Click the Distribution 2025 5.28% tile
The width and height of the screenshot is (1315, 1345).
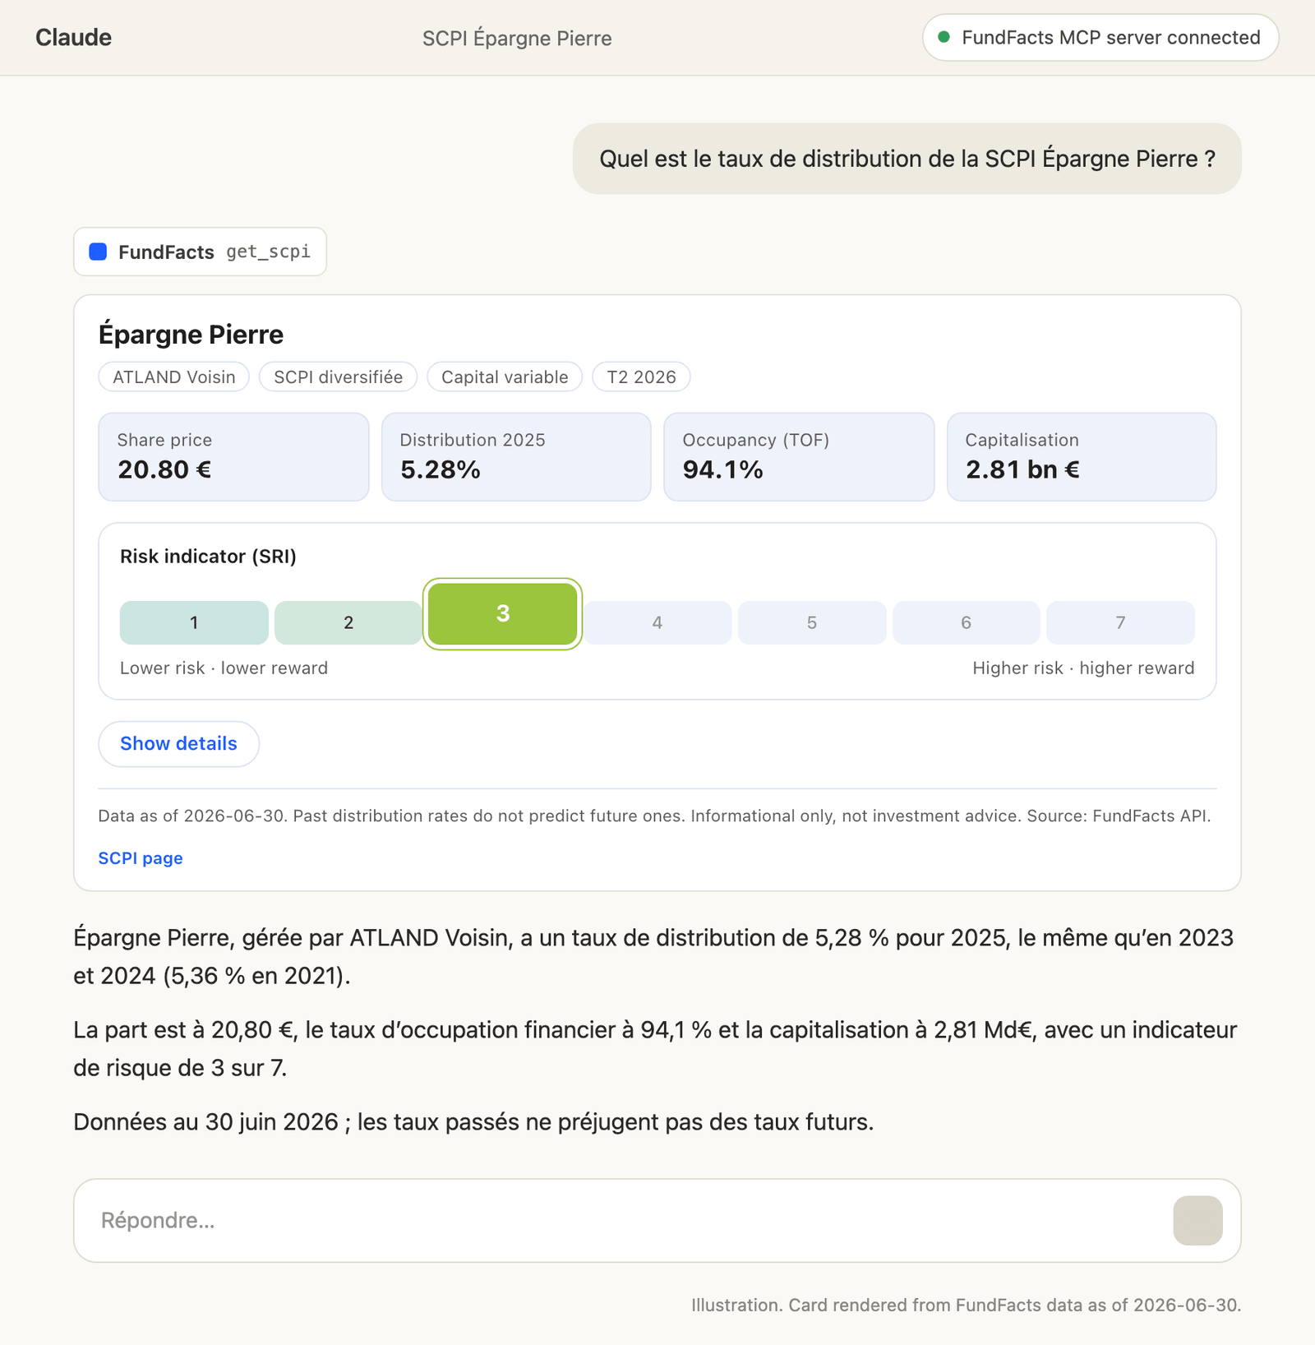pyautogui.click(x=516, y=457)
